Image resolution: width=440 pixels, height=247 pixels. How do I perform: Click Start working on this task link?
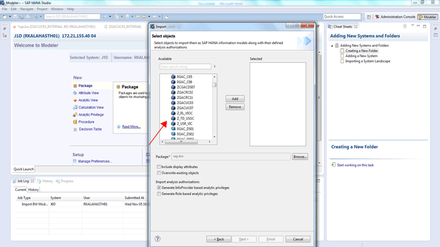[355, 165]
